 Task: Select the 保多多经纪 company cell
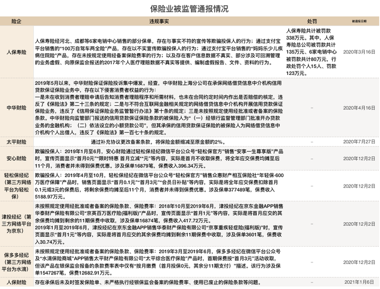(x=16, y=262)
